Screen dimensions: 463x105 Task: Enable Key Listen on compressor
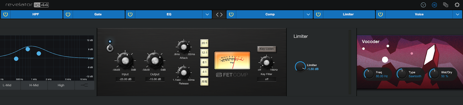point(267,49)
